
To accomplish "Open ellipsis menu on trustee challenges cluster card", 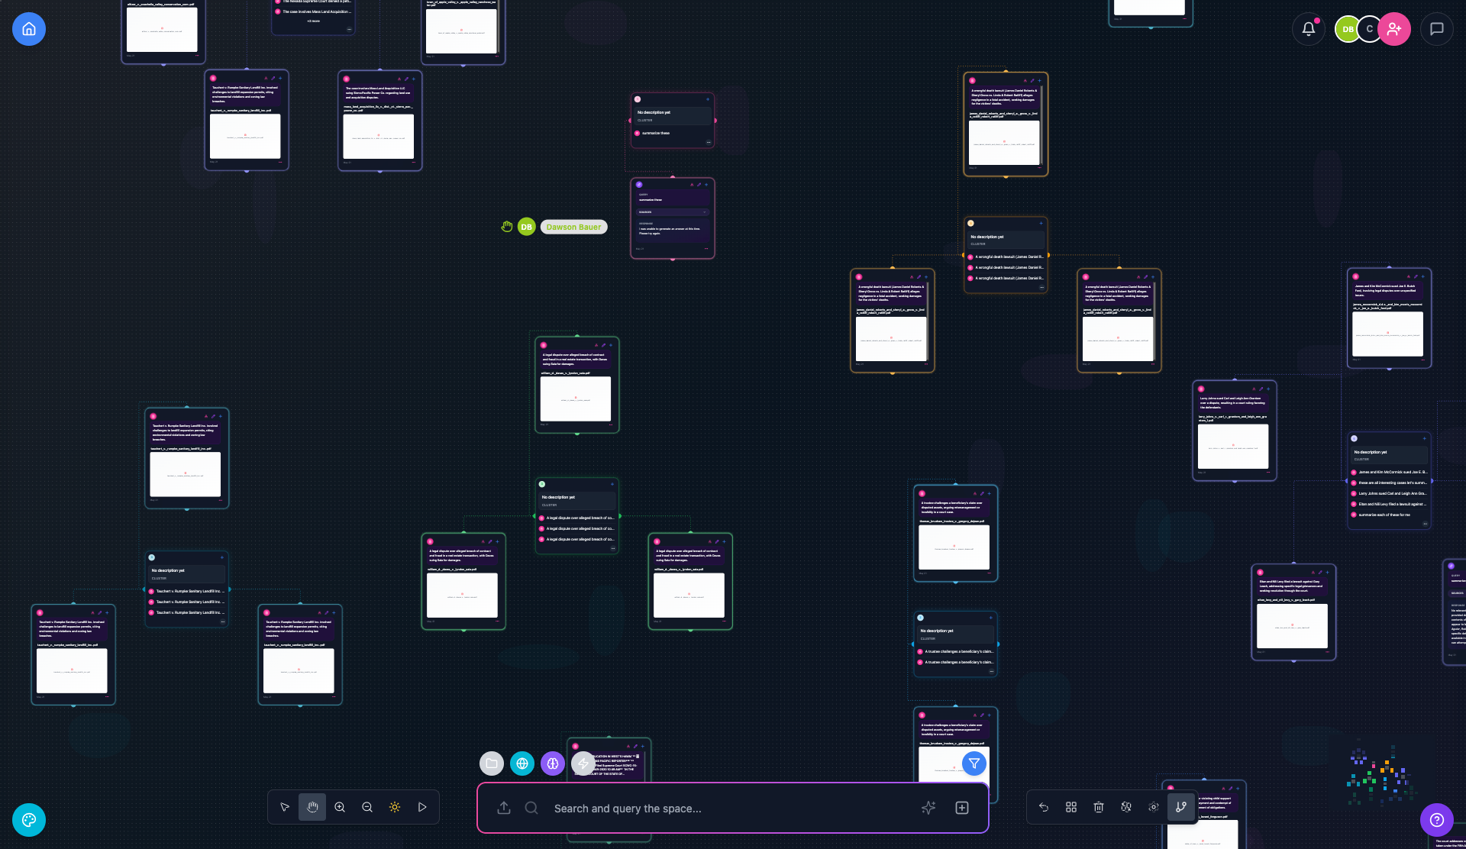I will tap(991, 671).
